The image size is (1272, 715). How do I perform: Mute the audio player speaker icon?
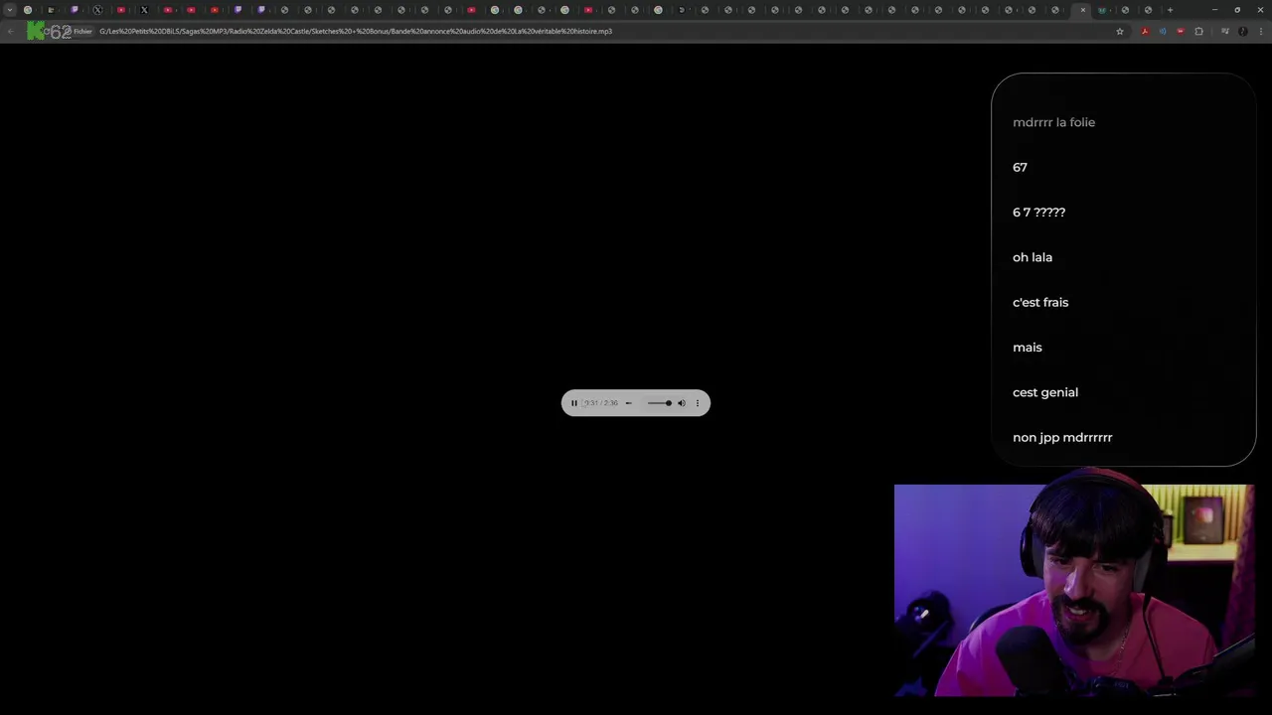pyautogui.click(x=682, y=403)
